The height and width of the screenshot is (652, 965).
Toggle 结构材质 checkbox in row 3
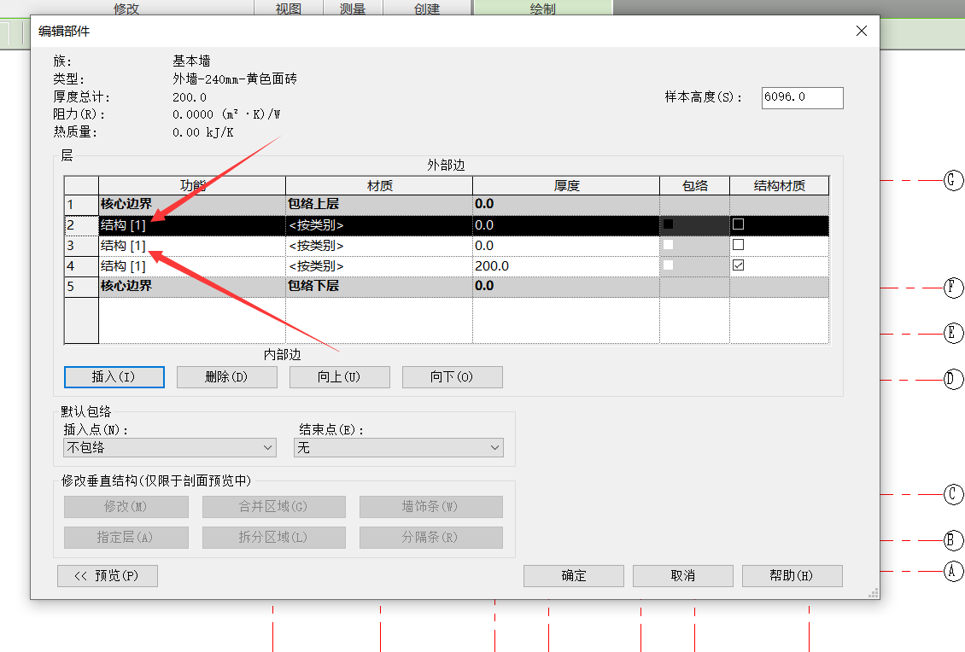coord(739,245)
